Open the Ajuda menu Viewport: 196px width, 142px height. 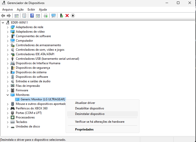click(43, 10)
